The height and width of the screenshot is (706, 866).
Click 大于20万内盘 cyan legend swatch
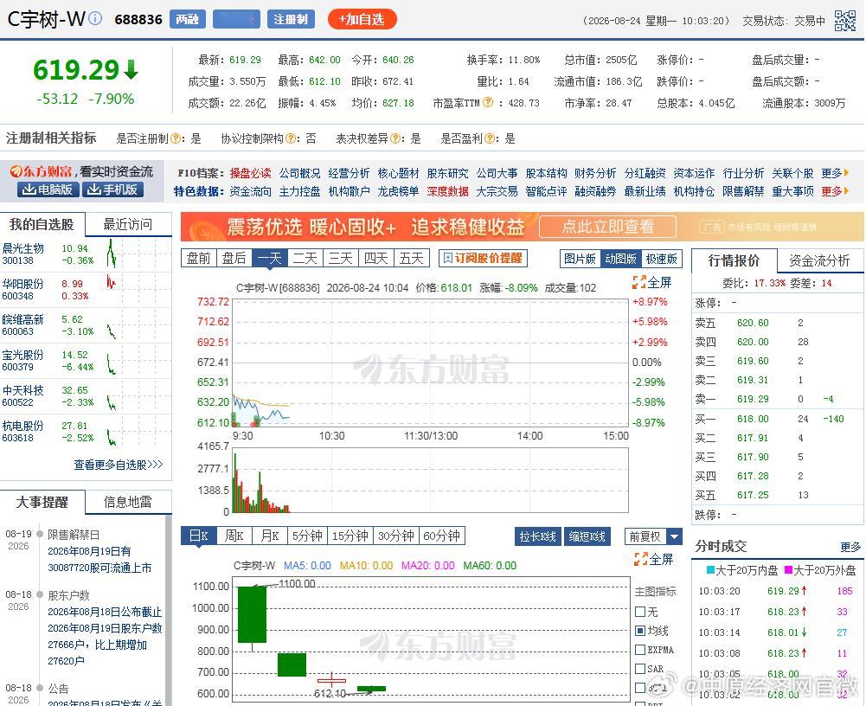click(711, 569)
